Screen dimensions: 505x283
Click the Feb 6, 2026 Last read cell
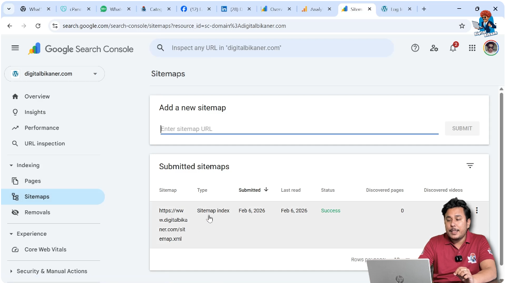click(294, 210)
